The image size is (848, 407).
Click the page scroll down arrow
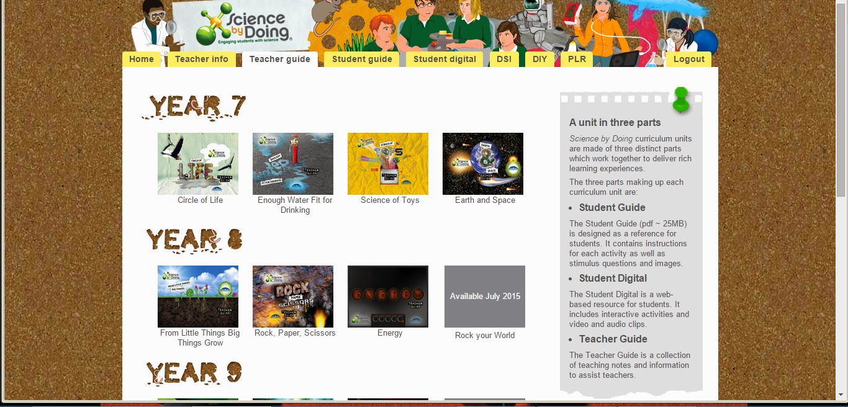(842, 395)
